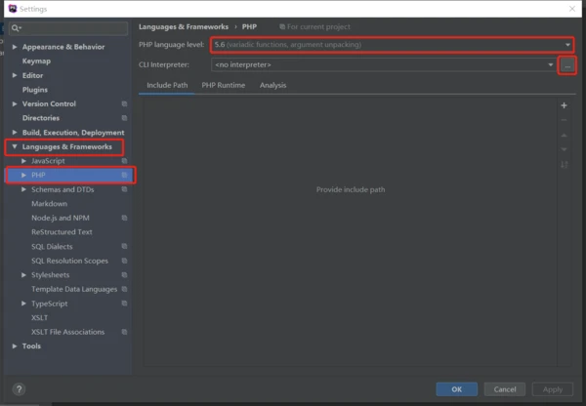Click project-level icon beside Schemas and DTDs
This screenshot has width=586, height=406.
(124, 189)
